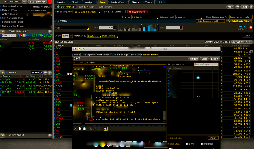Click the highlighted color tool icon in chat toolbar
This screenshot has height=149, width=254.
(x=106, y=129)
